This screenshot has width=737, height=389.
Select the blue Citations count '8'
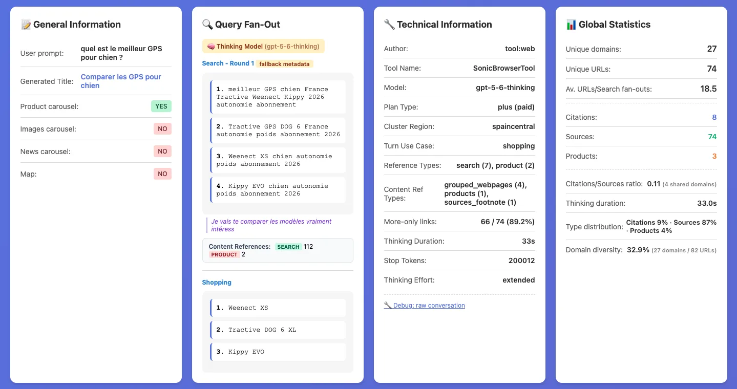pos(714,117)
